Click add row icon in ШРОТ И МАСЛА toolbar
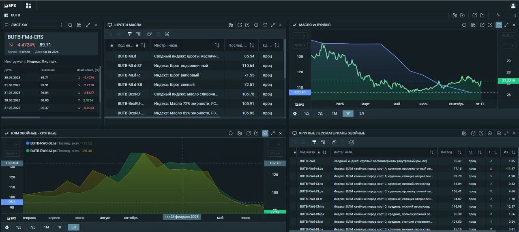Screen dimensions: 519x232 coord(130,34)
